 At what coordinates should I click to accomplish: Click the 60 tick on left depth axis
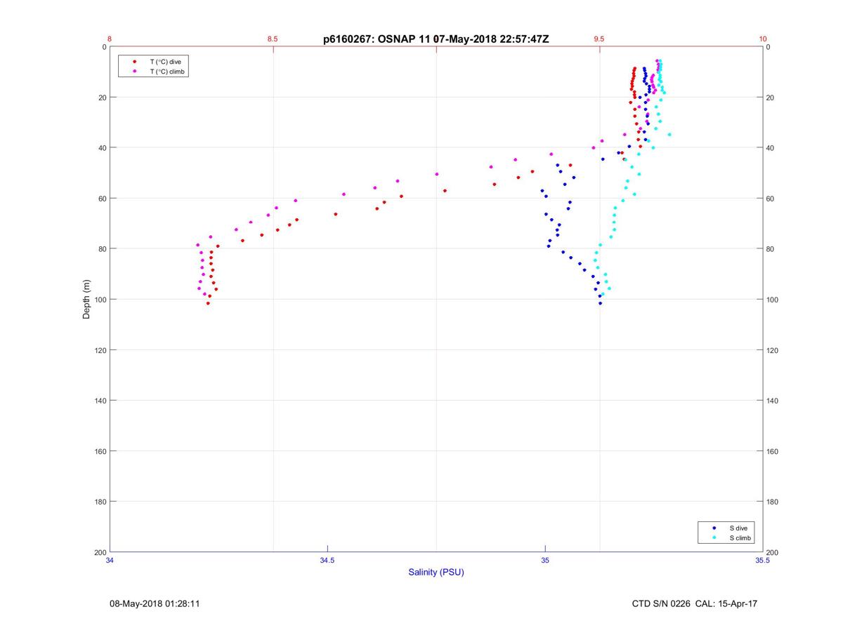pyautogui.click(x=103, y=199)
